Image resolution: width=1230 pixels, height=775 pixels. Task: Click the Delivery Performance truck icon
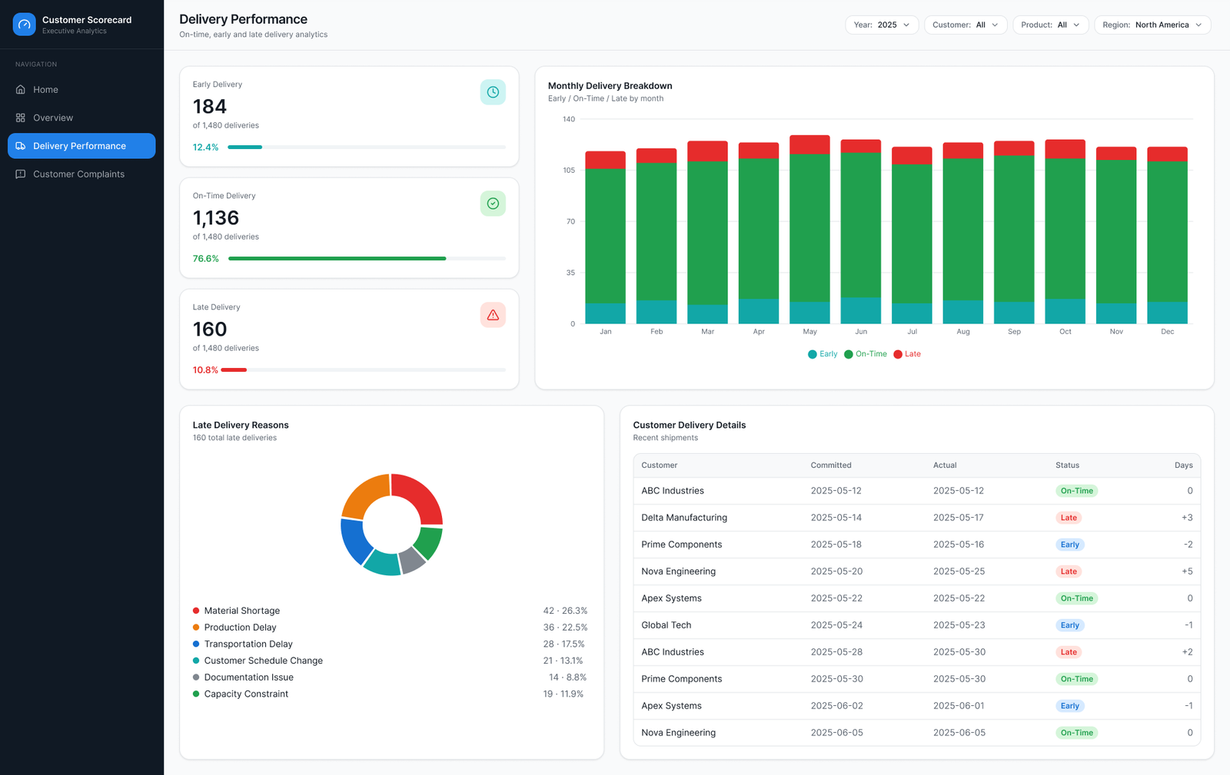click(21, 146)
